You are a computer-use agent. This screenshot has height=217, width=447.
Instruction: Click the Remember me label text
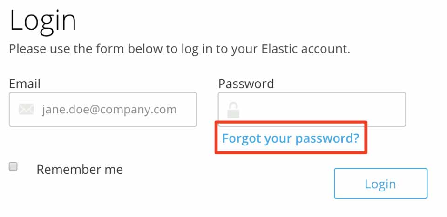pyautogui.click(x=80, y=170)
